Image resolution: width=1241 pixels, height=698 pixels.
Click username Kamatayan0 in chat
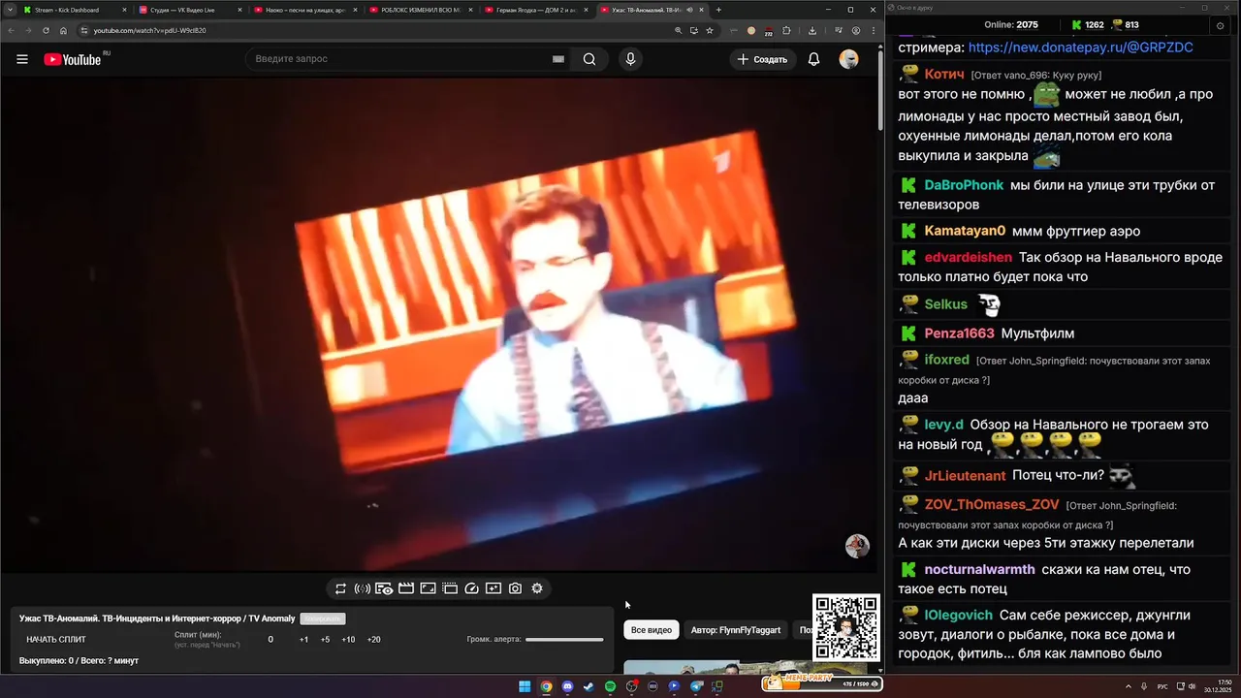pos(965,231)
